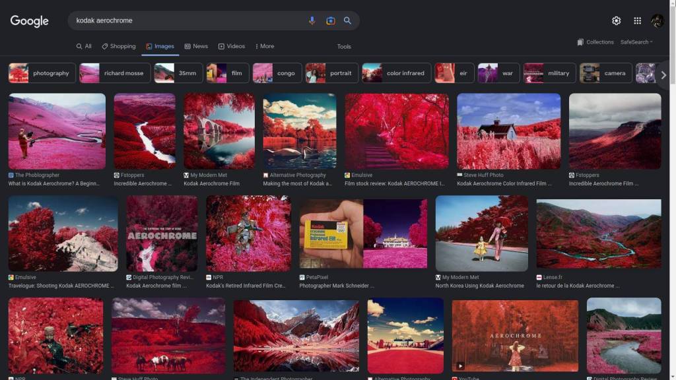Open 'le retour de la Kodak Aerochrome' link

click(578, 286)
